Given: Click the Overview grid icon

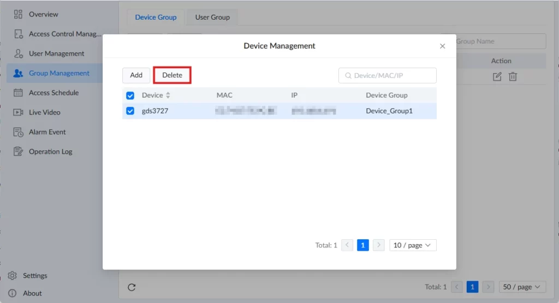Looking at the screenshot, I should tap(18, 14).
